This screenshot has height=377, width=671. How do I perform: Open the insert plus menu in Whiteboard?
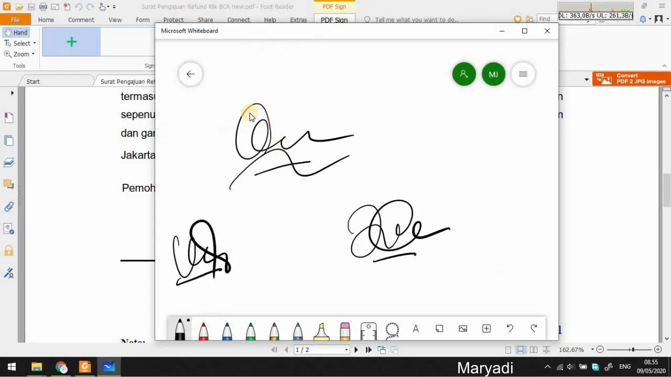point(486,329)
